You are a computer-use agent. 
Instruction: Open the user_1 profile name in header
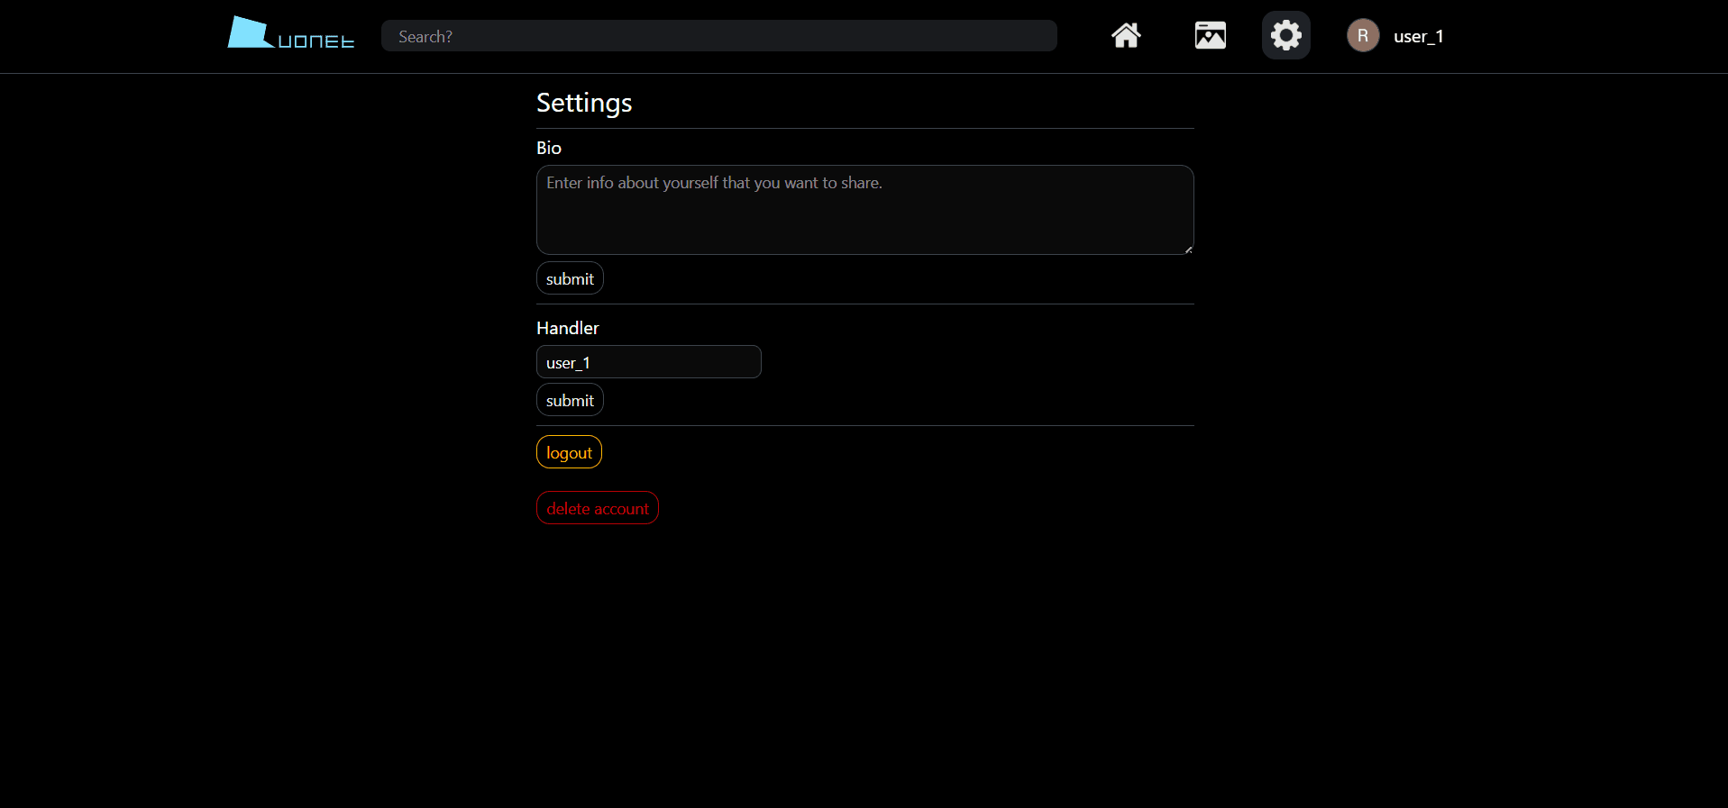[x=1418, y=37]
